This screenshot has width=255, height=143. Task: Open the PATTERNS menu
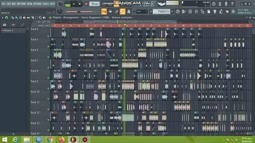point(21,4)
